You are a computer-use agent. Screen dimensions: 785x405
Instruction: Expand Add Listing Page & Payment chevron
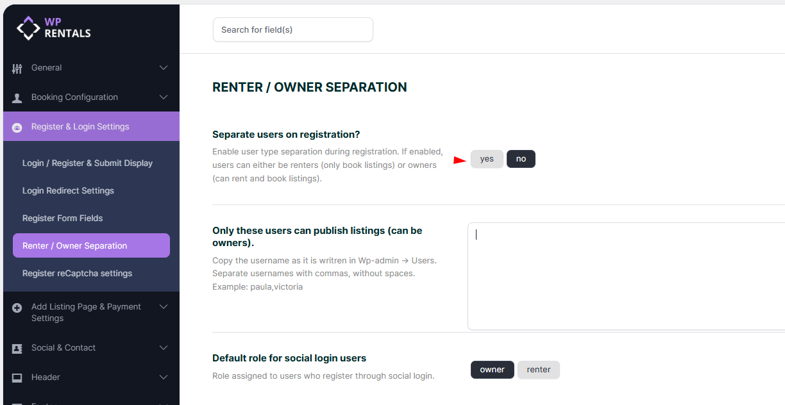(164, 307)
